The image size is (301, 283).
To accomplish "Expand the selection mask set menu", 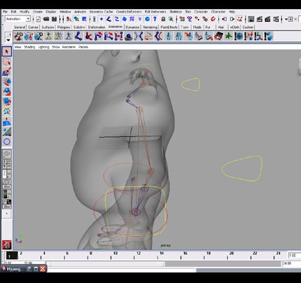I will tap(94, 19).
